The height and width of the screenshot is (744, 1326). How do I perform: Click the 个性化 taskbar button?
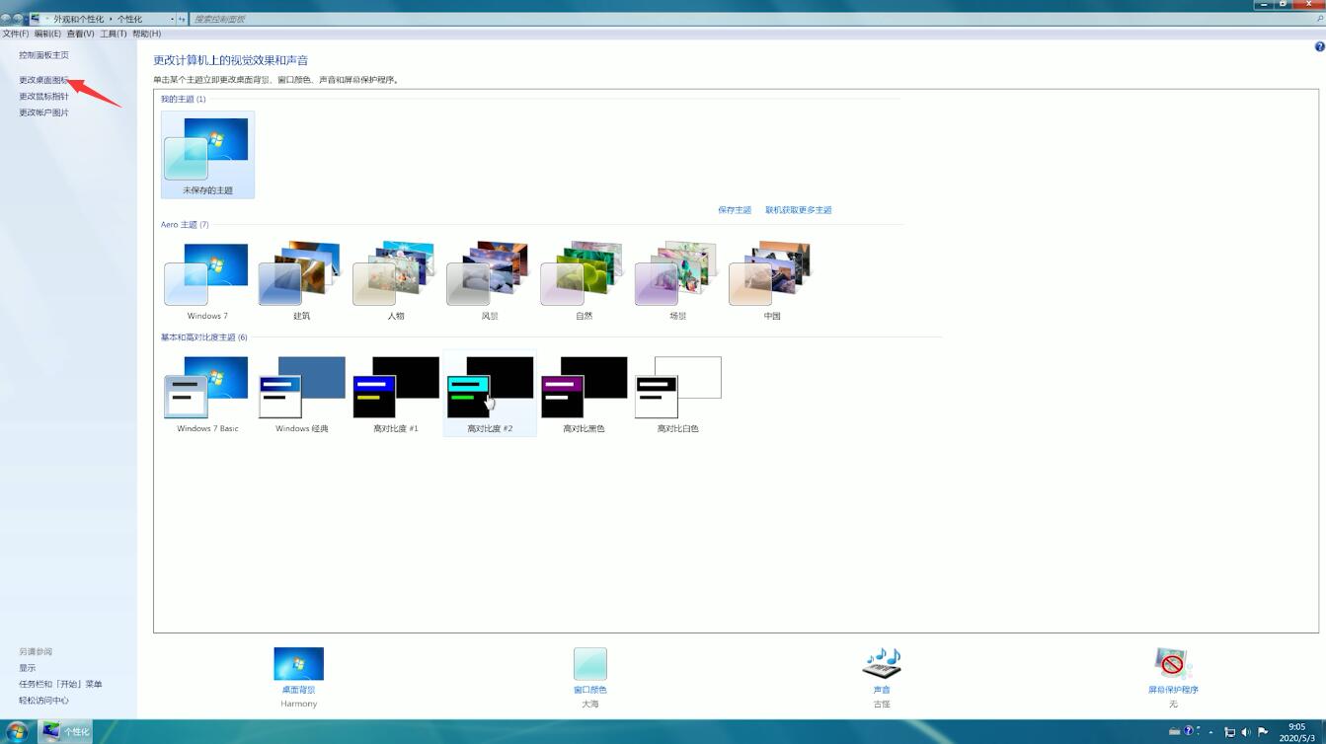[x=66, y=731]
